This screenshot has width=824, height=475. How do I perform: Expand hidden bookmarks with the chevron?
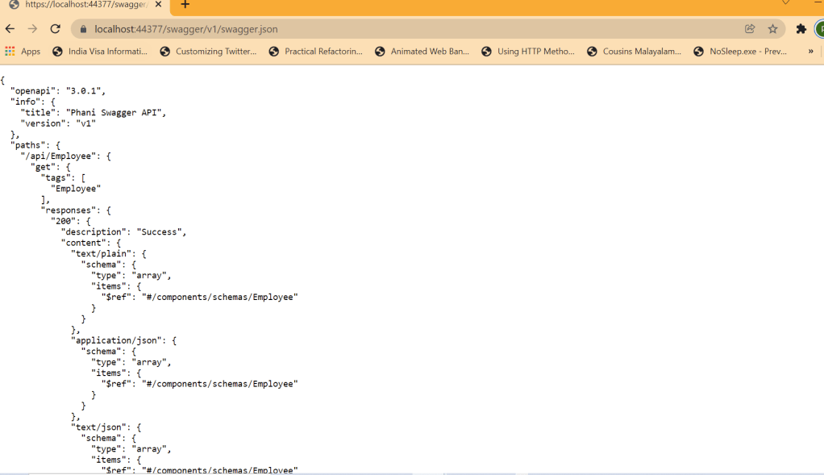[x=810, y=52]
